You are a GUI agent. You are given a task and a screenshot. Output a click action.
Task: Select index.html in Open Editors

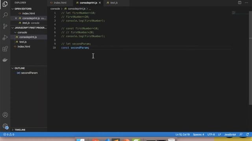29,13
